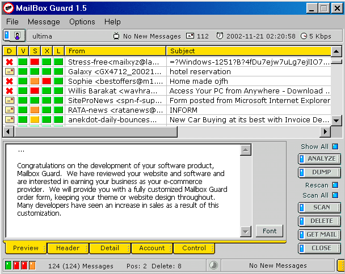Open the Message menu
The width and height of the screenshot is (345, 274).
[44, 22]
